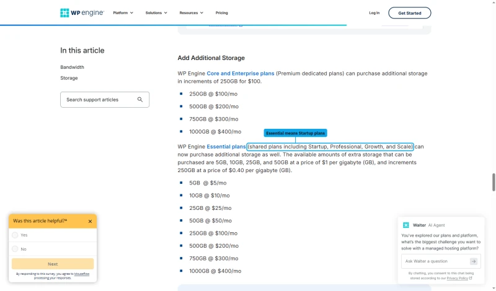Click the Walter chat send arrow
The width and height of the screenshot is (496, 291).
pyautogui.click(x=474, y=261)
